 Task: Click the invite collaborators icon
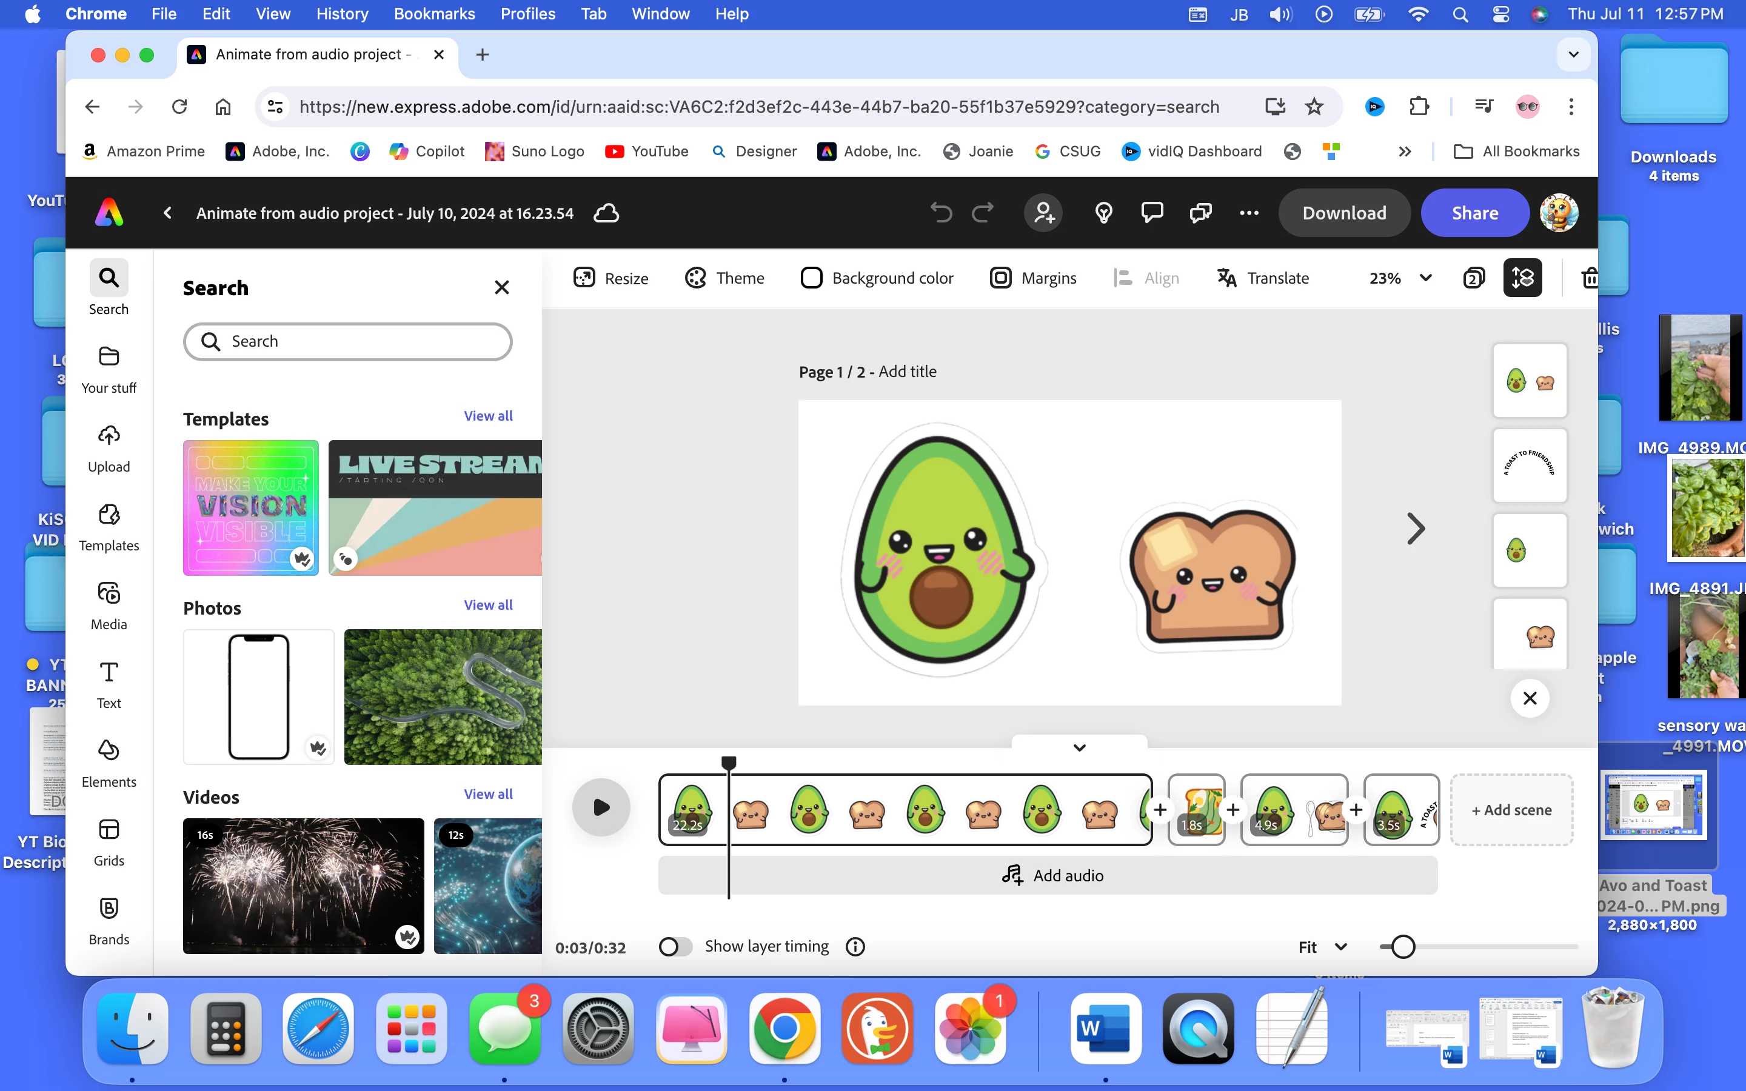pos(1043,213)
